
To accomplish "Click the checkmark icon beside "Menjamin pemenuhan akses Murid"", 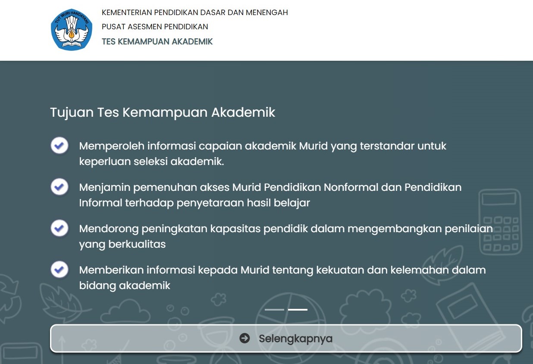I will tap(60, 187).
